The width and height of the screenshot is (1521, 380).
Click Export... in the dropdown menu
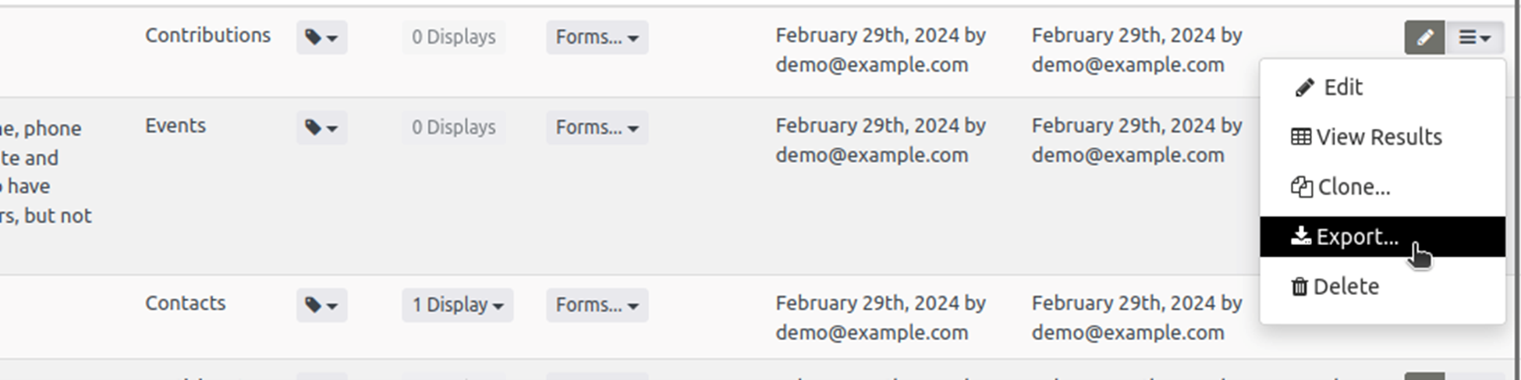1356,237
